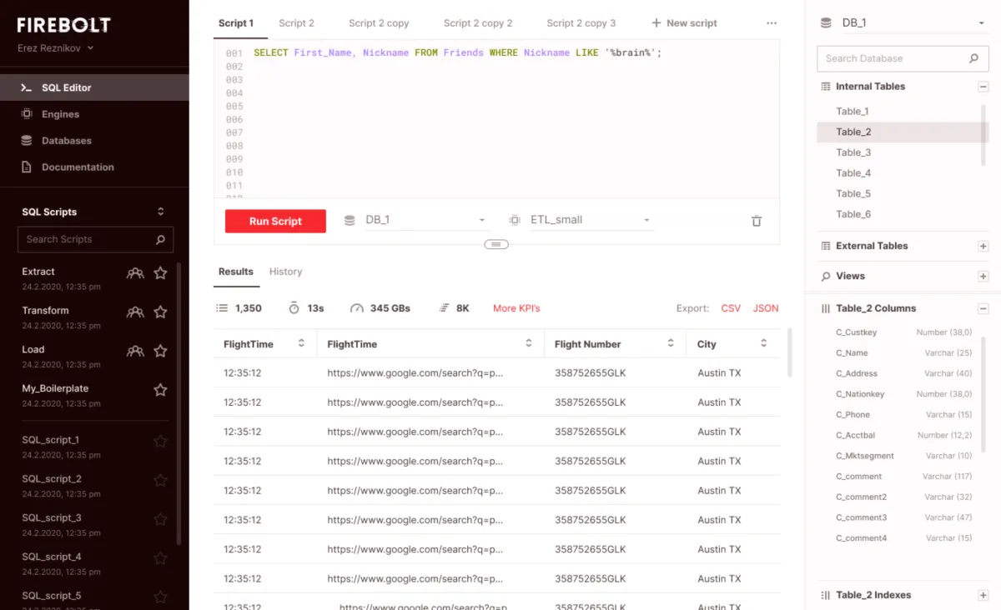Open the Script 2 copy 3 tab
The width and height of the screenshot is (1001, 610).
[581, 22]
